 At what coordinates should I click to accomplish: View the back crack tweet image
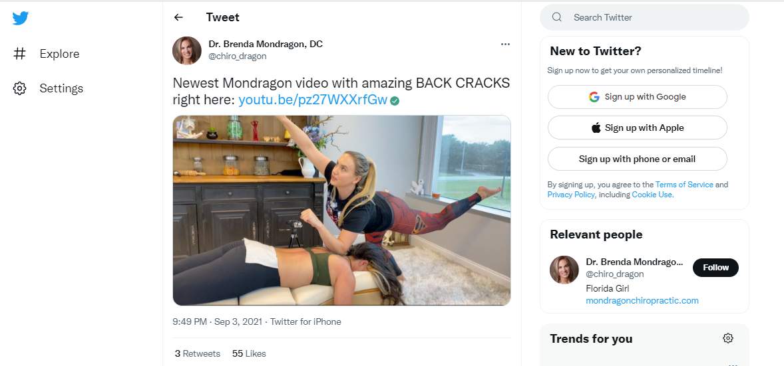click(341, 210)
